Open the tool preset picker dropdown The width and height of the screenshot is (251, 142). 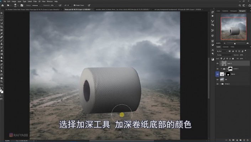click(11, 5)
